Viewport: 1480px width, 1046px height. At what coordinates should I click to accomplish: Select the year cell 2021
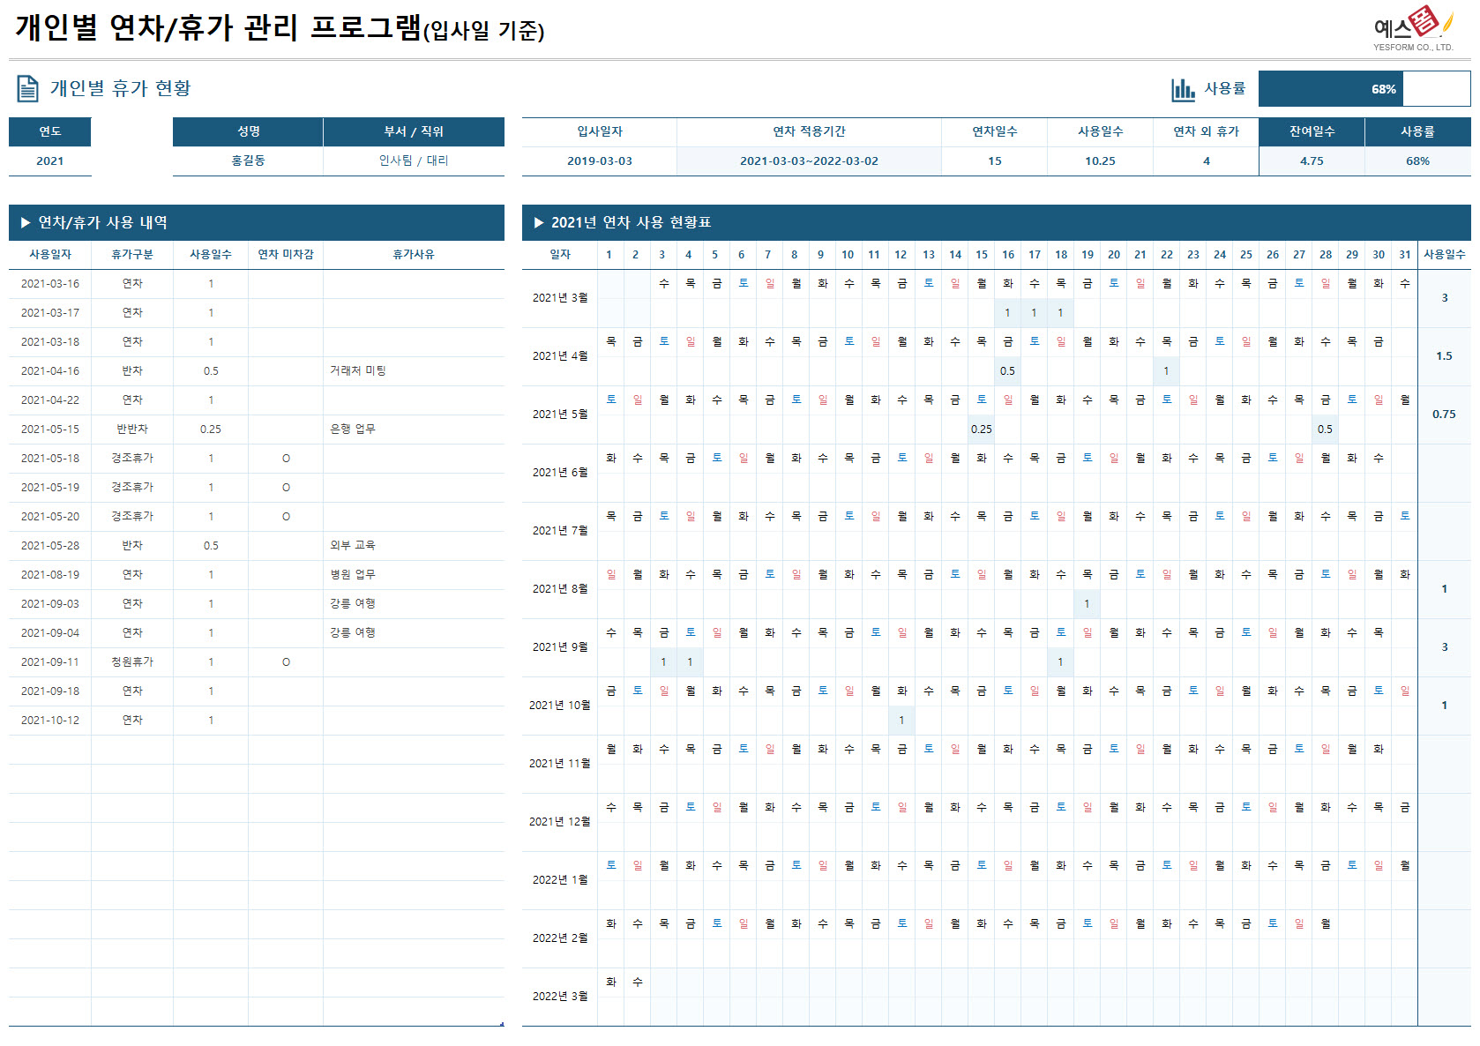coord(50,161)
